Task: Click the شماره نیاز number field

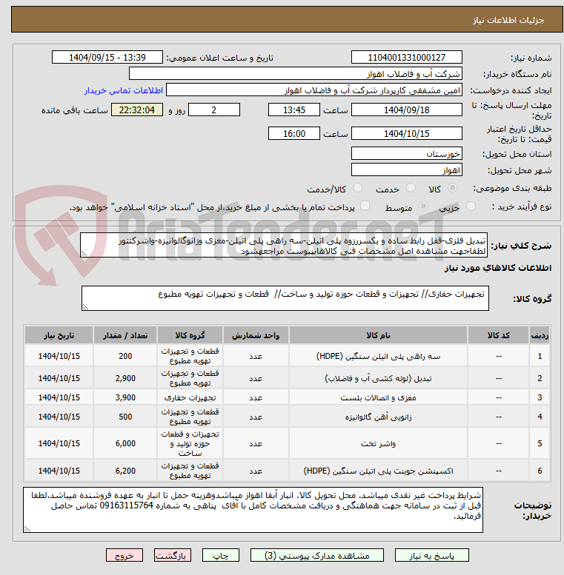Action: [x=406, y=58]
